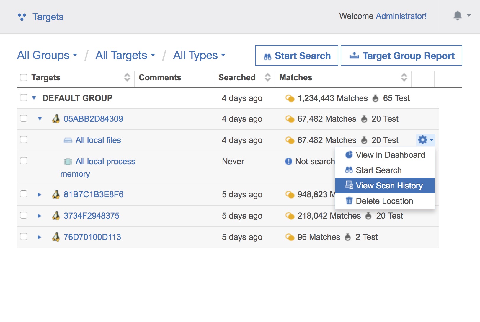Tick the select-all Targets header checkbox
Screen dimensions: 480x322
click(x=24, y=77)
